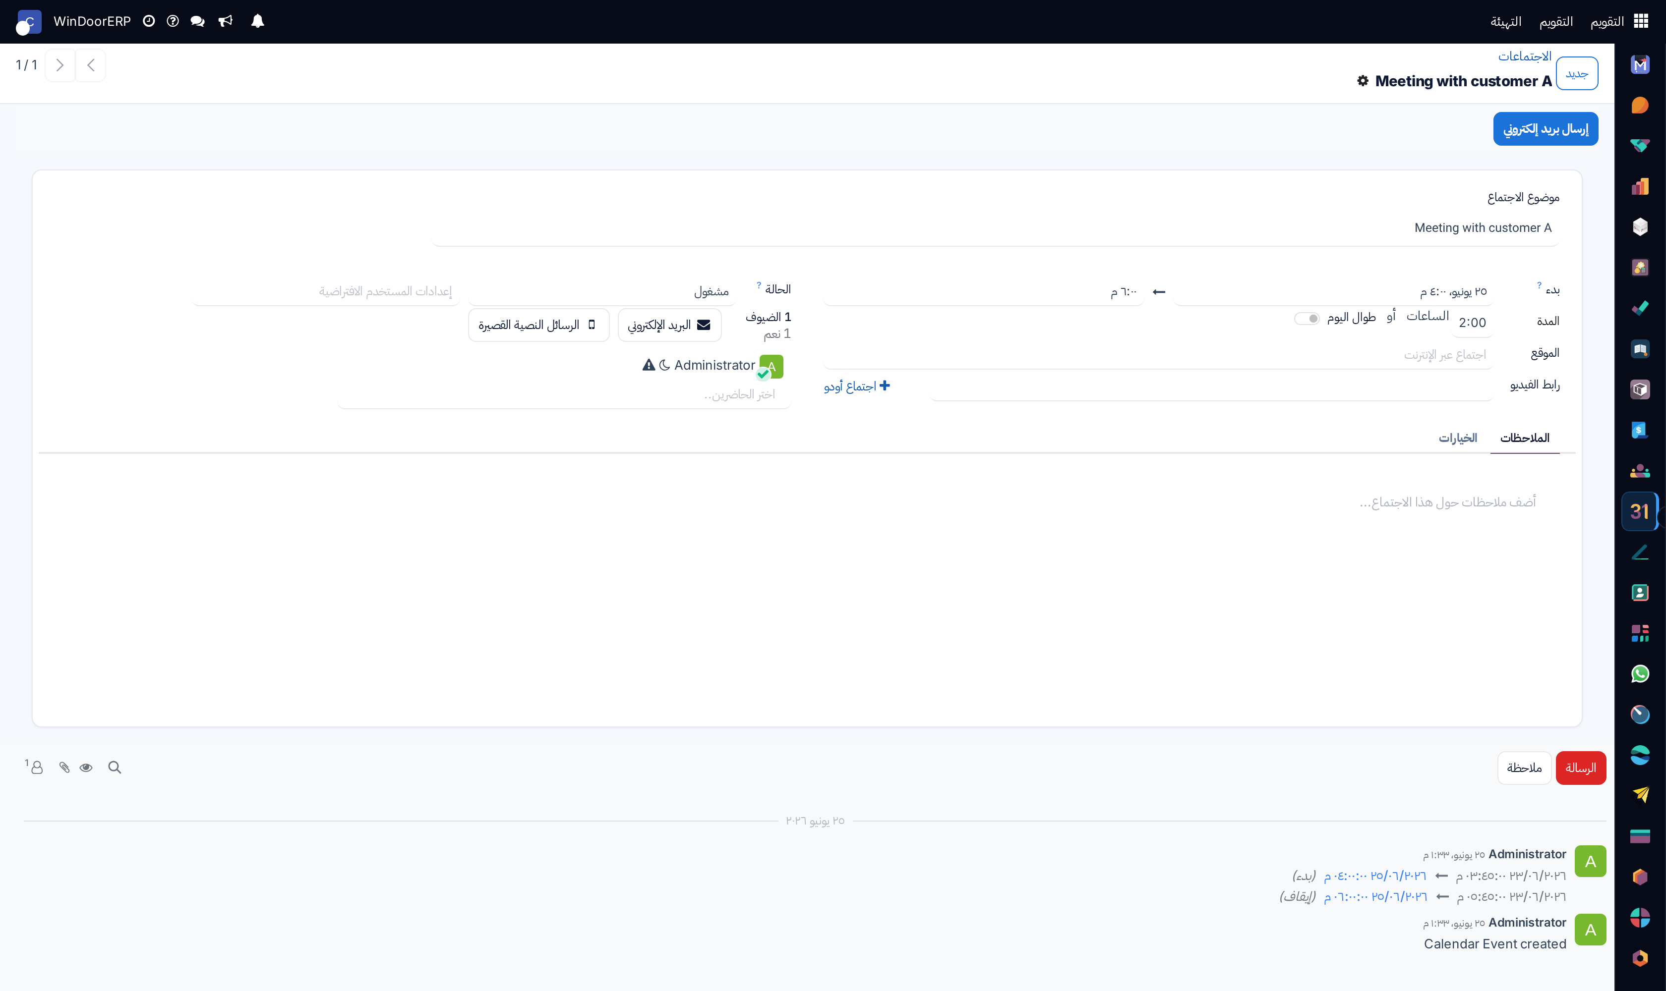Switch to the الخيارات tab
1666x991 pixels.
(x=1457, y=438)
